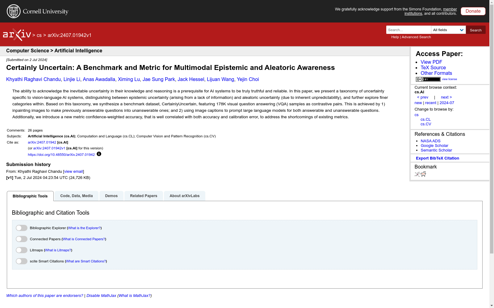This screenshot has width=494, height=308.
Task: Open the Creative Commons BY license badge
Action: [428, 79]
